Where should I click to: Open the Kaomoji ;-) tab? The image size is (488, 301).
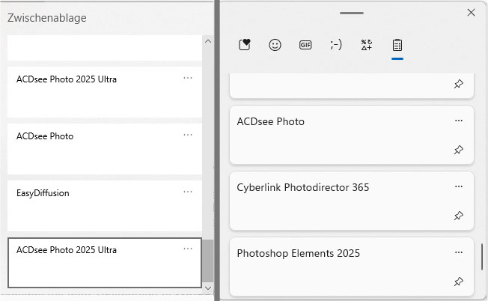click(336, 45)
